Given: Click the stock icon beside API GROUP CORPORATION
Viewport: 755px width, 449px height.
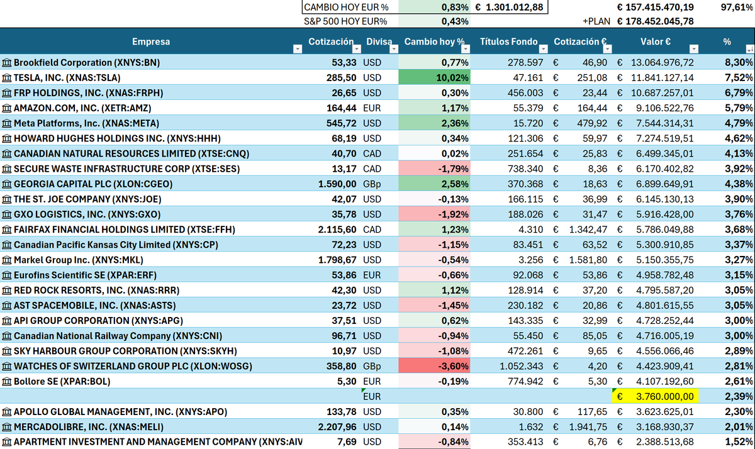Looking at the screenshot, I should point(7,321).
